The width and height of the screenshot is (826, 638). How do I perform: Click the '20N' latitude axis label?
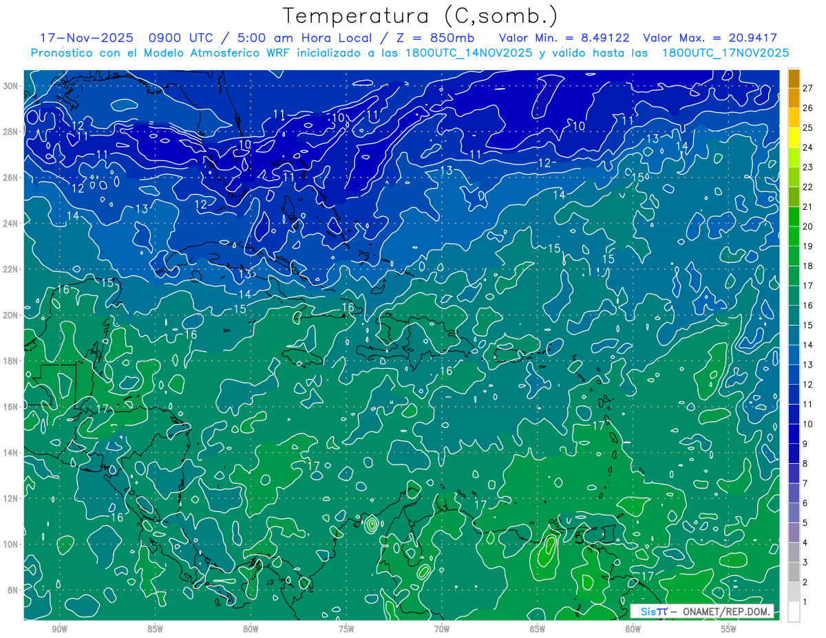point(12,315)
